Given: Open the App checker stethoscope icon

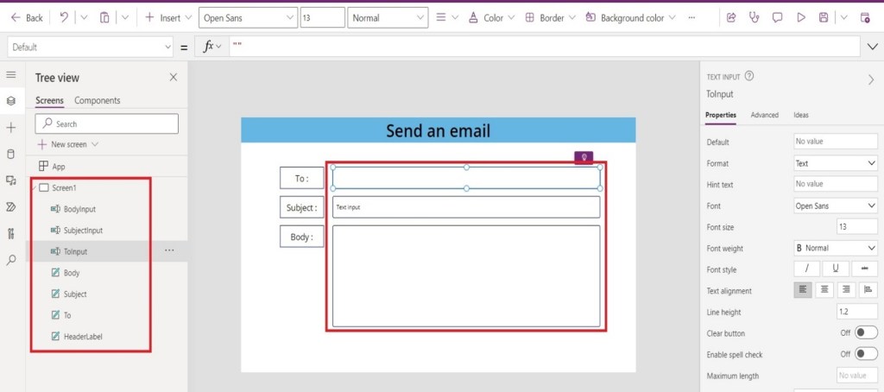Looking at the screenshot, I should pos(755,17).
